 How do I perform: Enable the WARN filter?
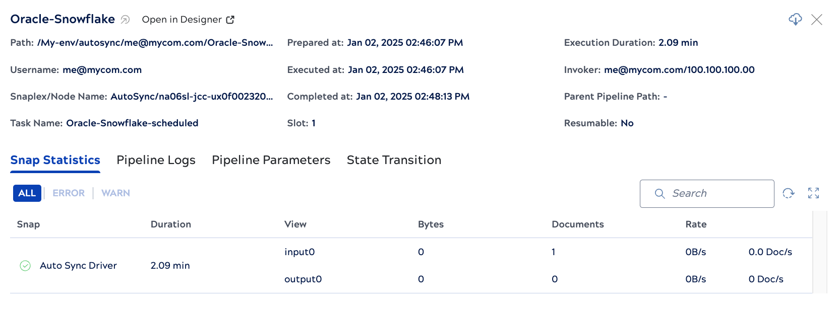[115, 193]
